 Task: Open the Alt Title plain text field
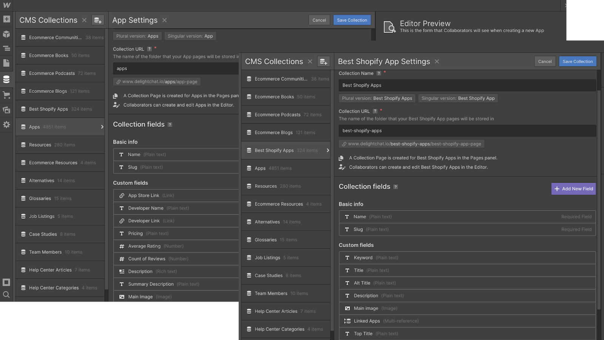click(x=467, y=283)
